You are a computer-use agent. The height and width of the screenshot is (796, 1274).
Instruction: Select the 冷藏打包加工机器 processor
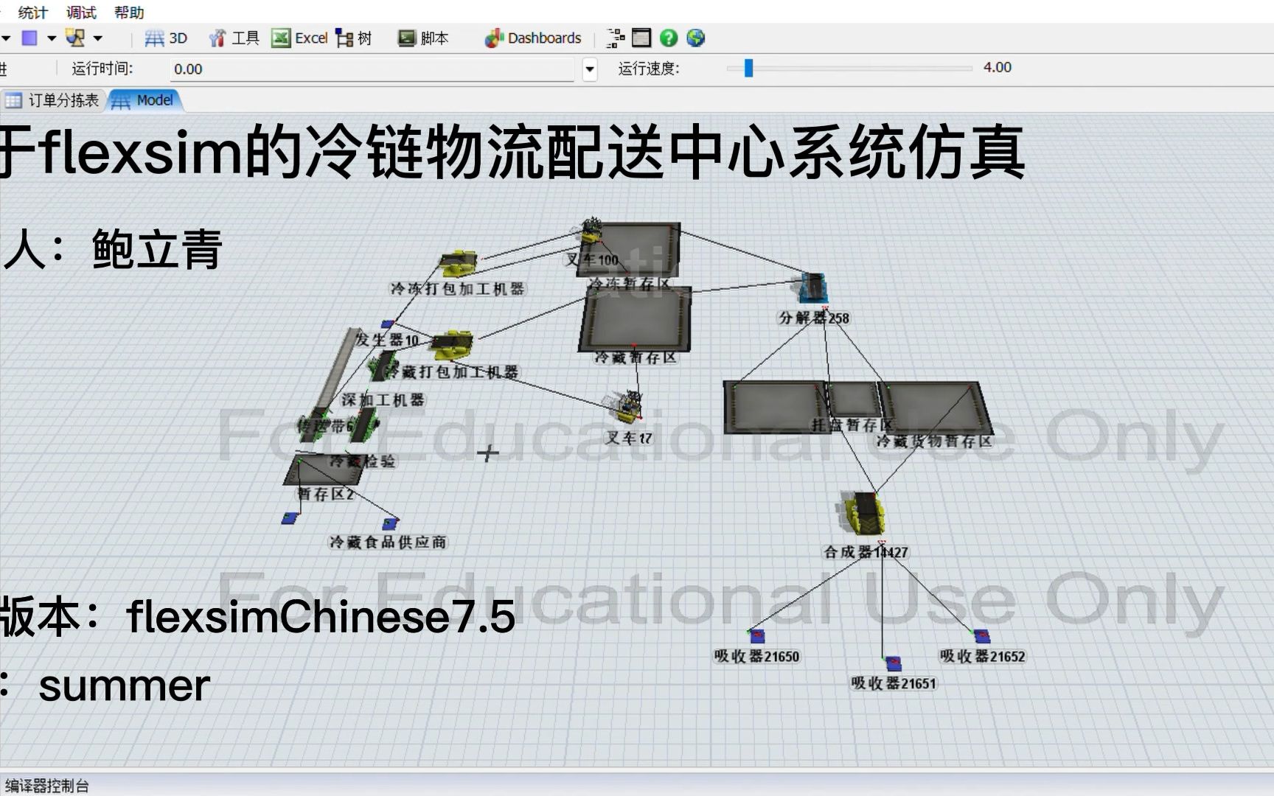(452, 344)
